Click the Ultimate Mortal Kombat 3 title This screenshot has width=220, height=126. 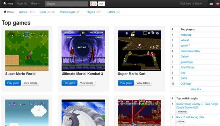82,74
